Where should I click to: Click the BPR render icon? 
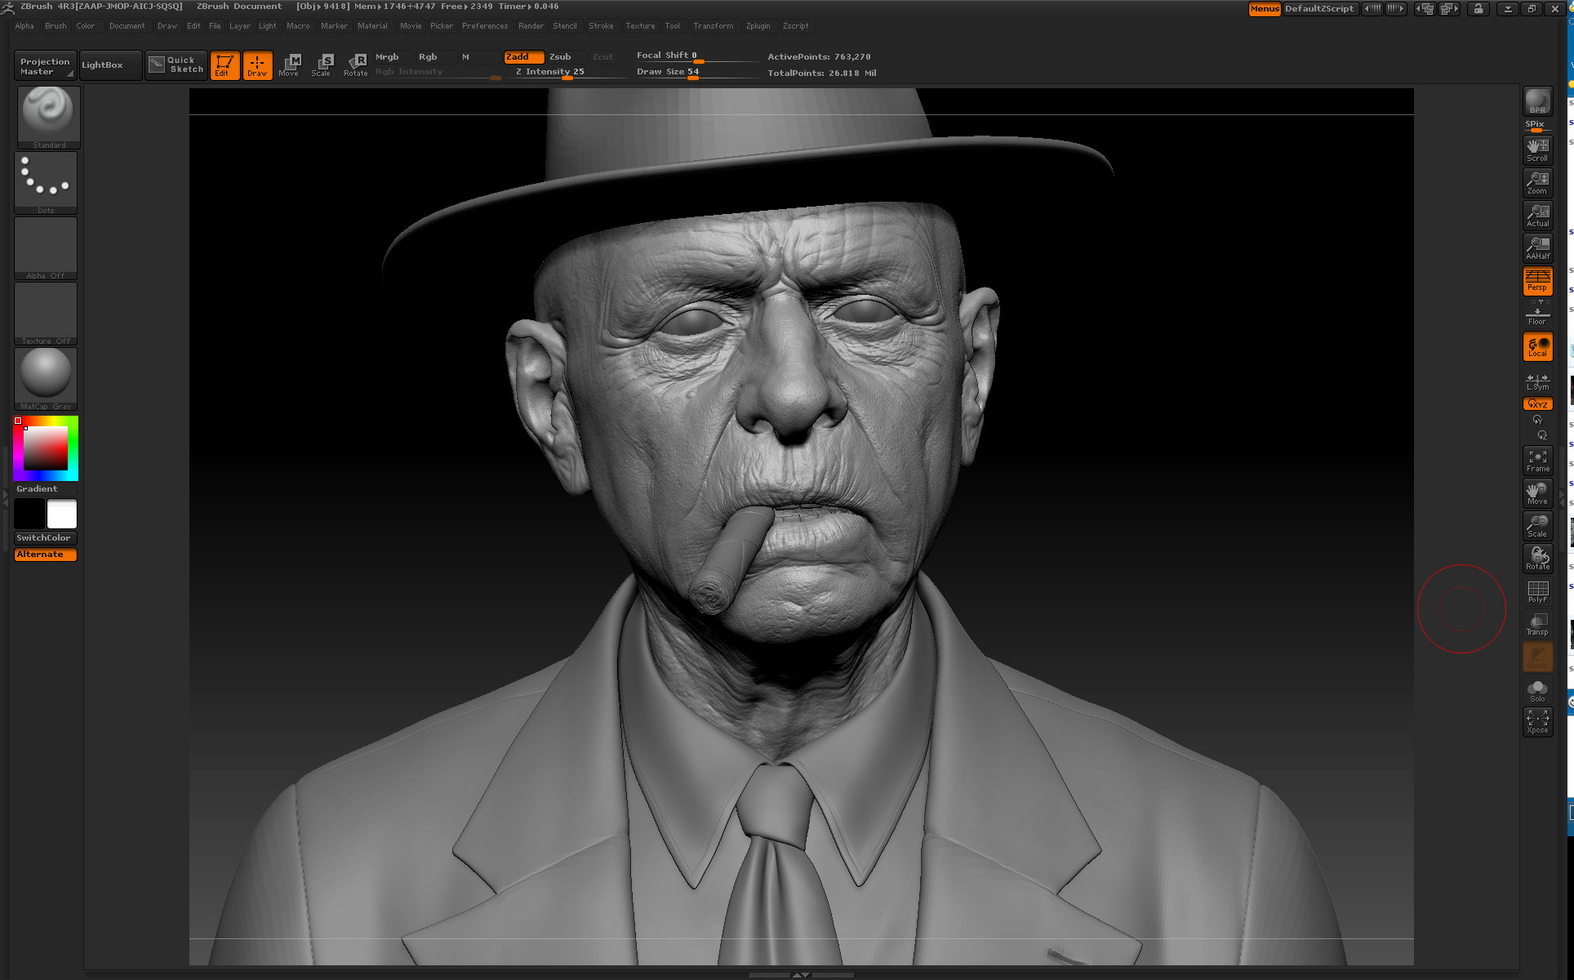[x=1537, y=102]
